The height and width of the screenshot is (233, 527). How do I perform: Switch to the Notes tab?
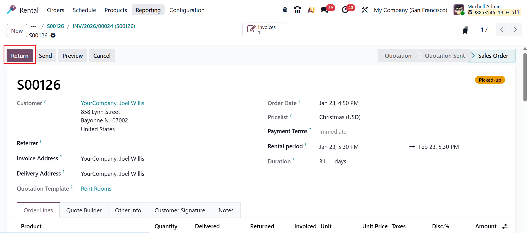[x=226, y=210]
